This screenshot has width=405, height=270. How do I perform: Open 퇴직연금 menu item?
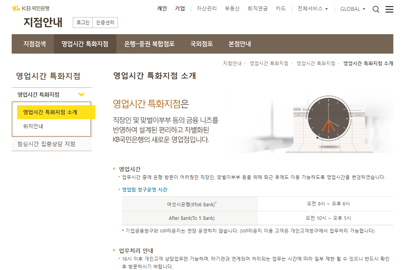(x=257, y=9)
